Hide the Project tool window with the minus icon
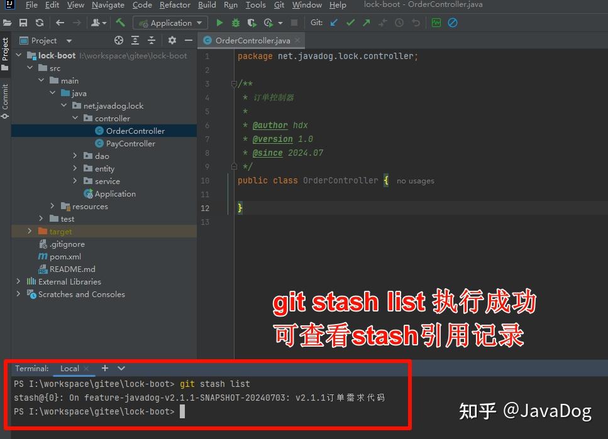Viewport: 608px width, 439px height. point(189,40)
